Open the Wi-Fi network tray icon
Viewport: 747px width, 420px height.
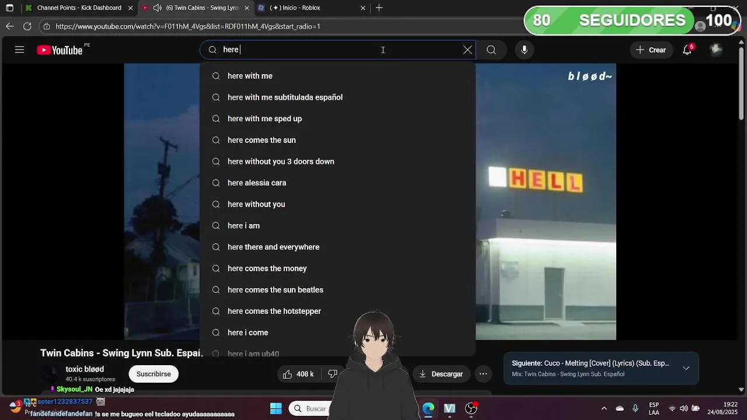pyautogui.click(x=672, y=408)
